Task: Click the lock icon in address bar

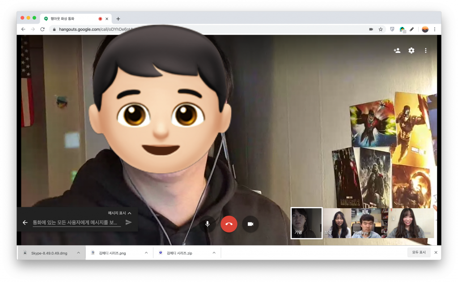Action: (54, 29)
